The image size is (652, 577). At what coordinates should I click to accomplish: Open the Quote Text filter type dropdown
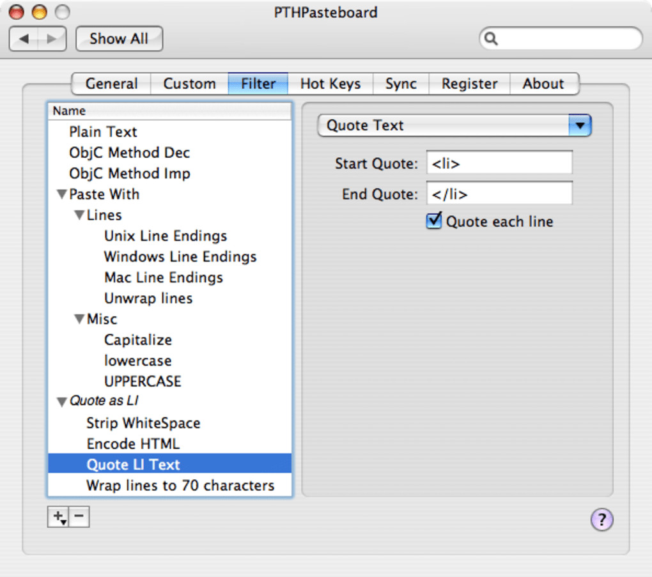click(454, 125)
